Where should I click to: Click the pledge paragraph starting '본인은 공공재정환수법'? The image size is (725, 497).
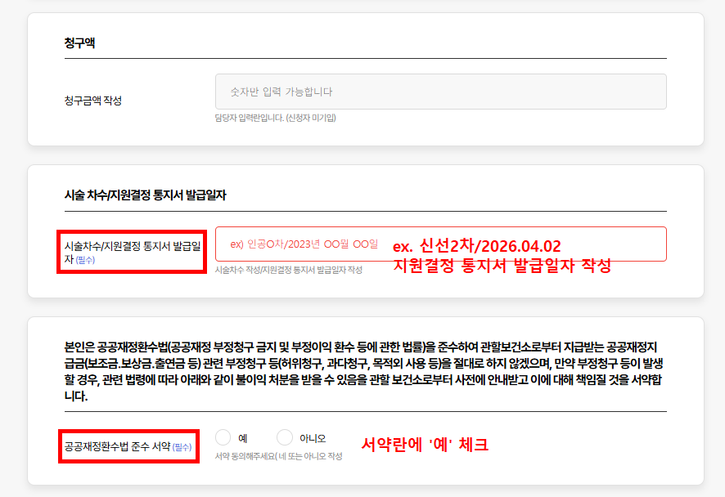(x=364, y=372)
